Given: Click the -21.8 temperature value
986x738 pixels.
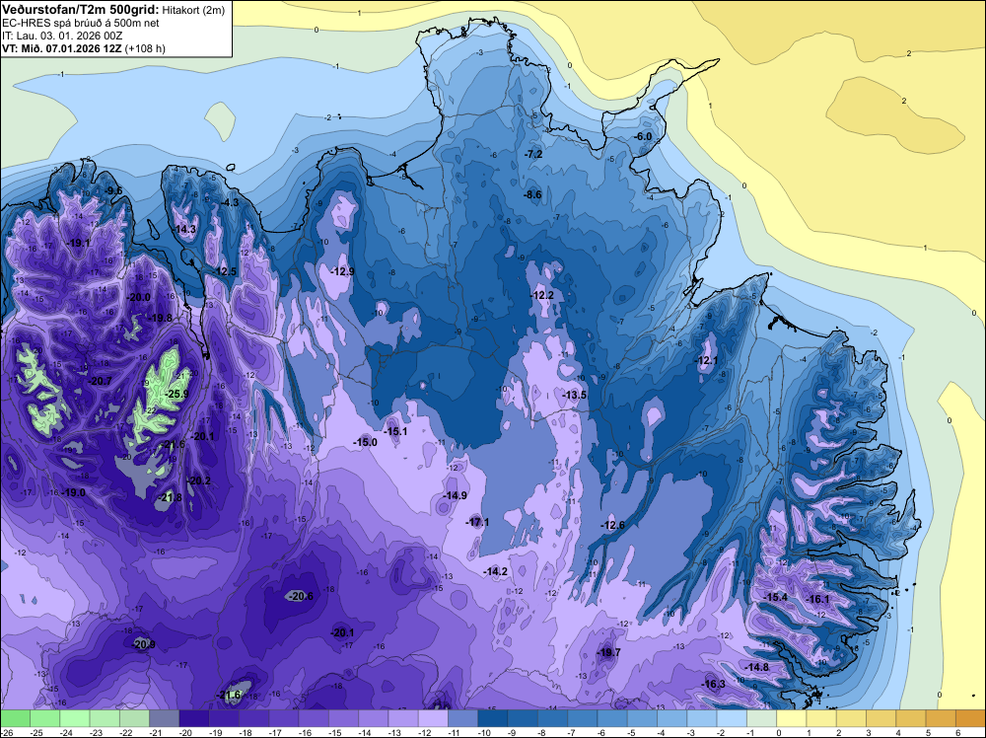Looking at the screenshot, I should (171, 497).
